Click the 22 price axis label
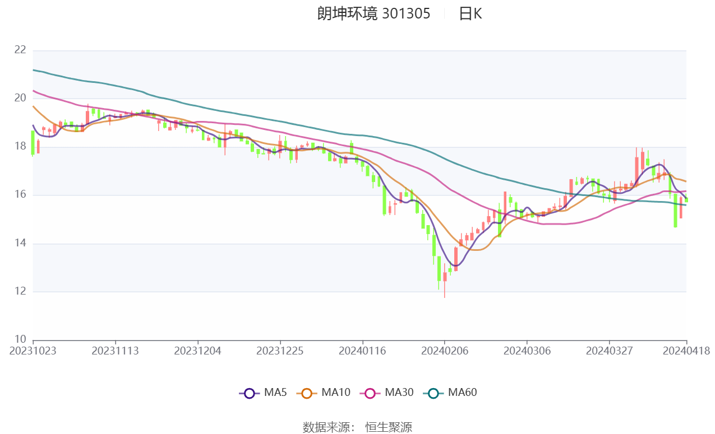The height and width of the screenshot is (434, 715). 20,50
